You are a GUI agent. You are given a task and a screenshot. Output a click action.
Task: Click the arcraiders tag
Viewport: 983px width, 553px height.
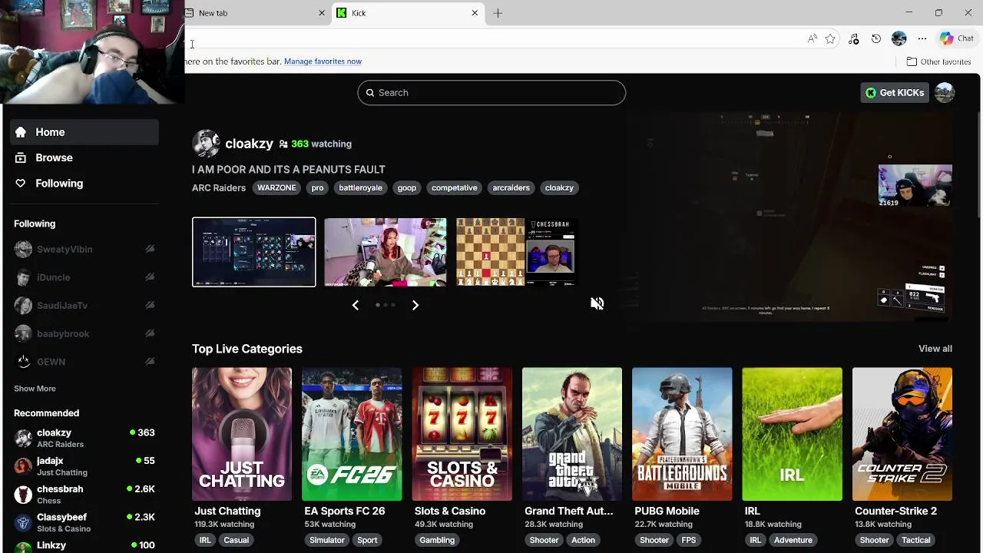[511, 187]
